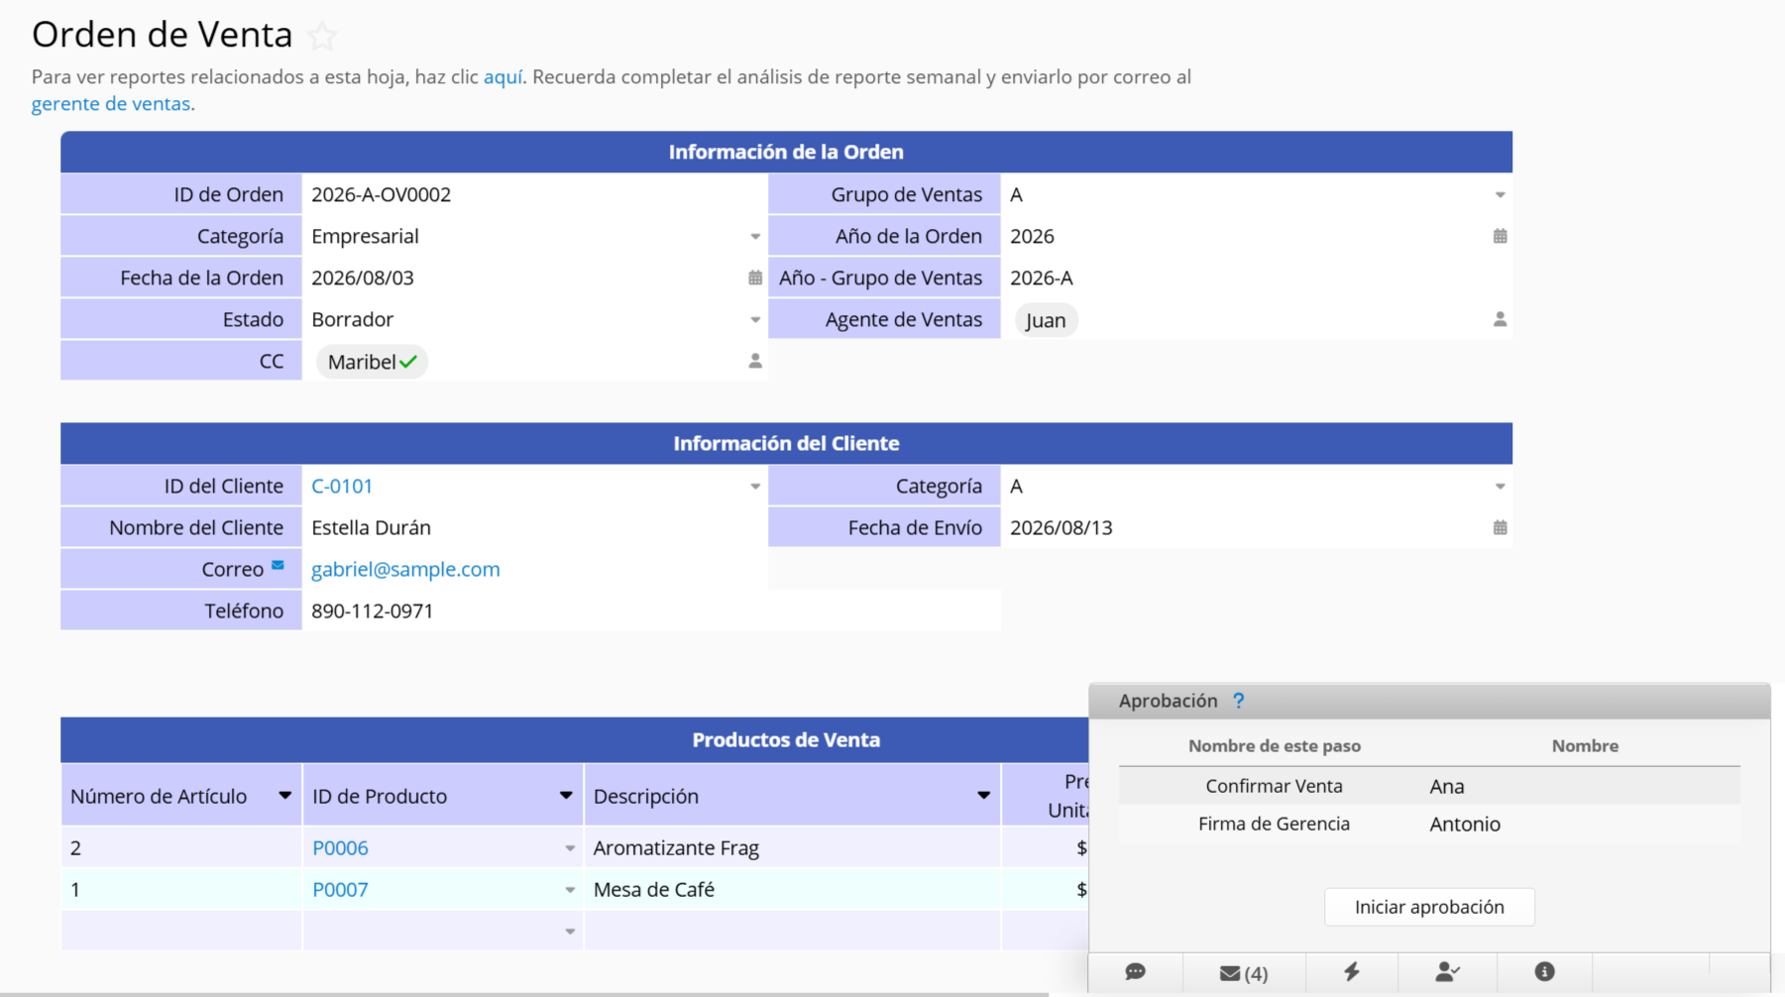Open Número de Artículo column filter arrow
The image size is (1785, 997).
[285, 796]
